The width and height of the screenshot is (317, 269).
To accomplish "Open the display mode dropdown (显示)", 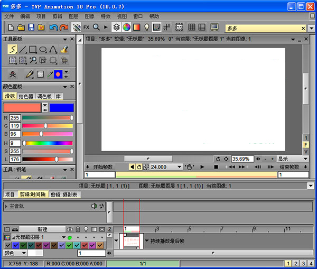I will pos(293,159).
